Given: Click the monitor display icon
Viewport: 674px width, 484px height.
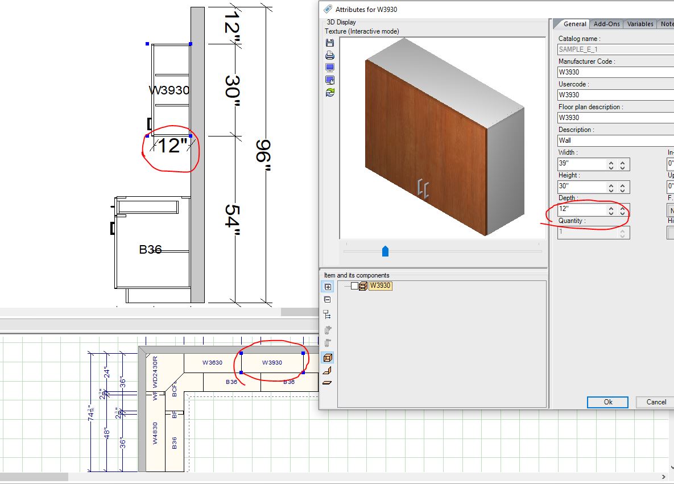Looking at the screenshot, I should click(x=329, y=68).
